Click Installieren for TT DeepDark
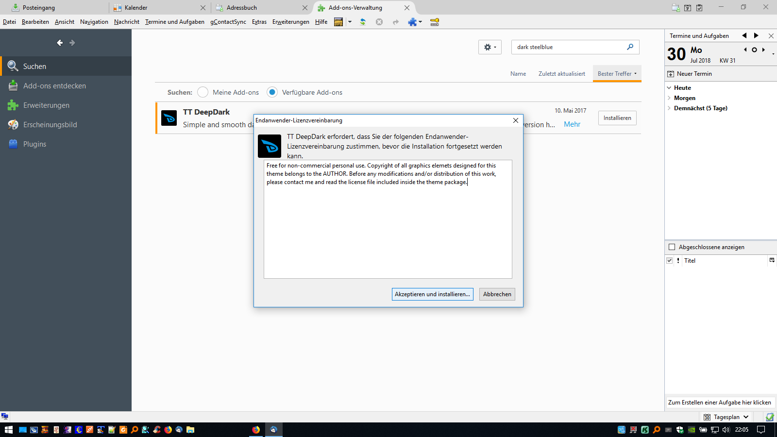 coord(617,118)
